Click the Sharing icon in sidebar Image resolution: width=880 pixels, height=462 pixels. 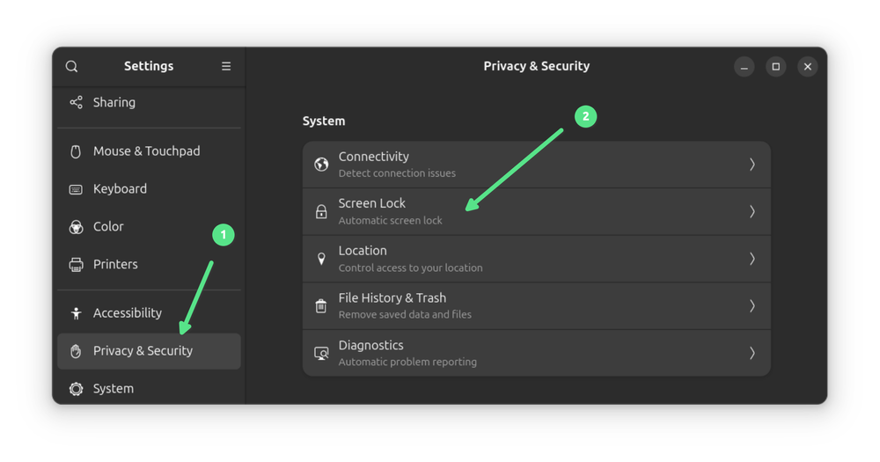[77, 102]
